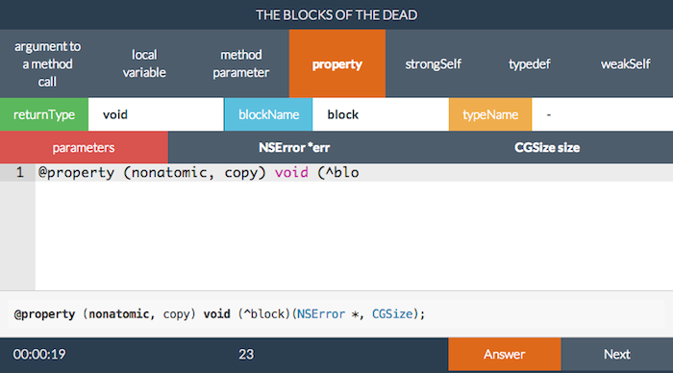Go to the Next question
This screenshot has height=373, width=673.
tap(617, 354)
